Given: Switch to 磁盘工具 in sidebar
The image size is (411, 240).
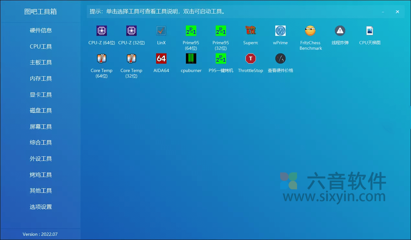Looking at the screenshot, I should click(40, 110).
